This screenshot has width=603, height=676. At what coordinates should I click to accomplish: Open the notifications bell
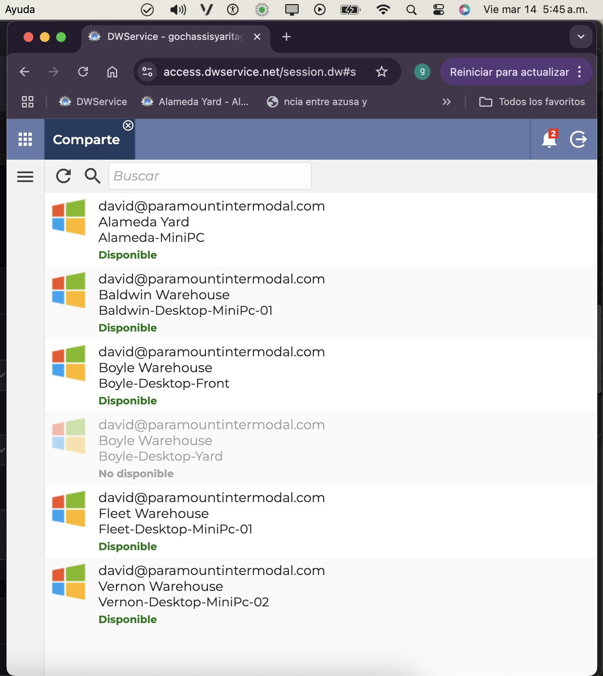coord(549,139)
